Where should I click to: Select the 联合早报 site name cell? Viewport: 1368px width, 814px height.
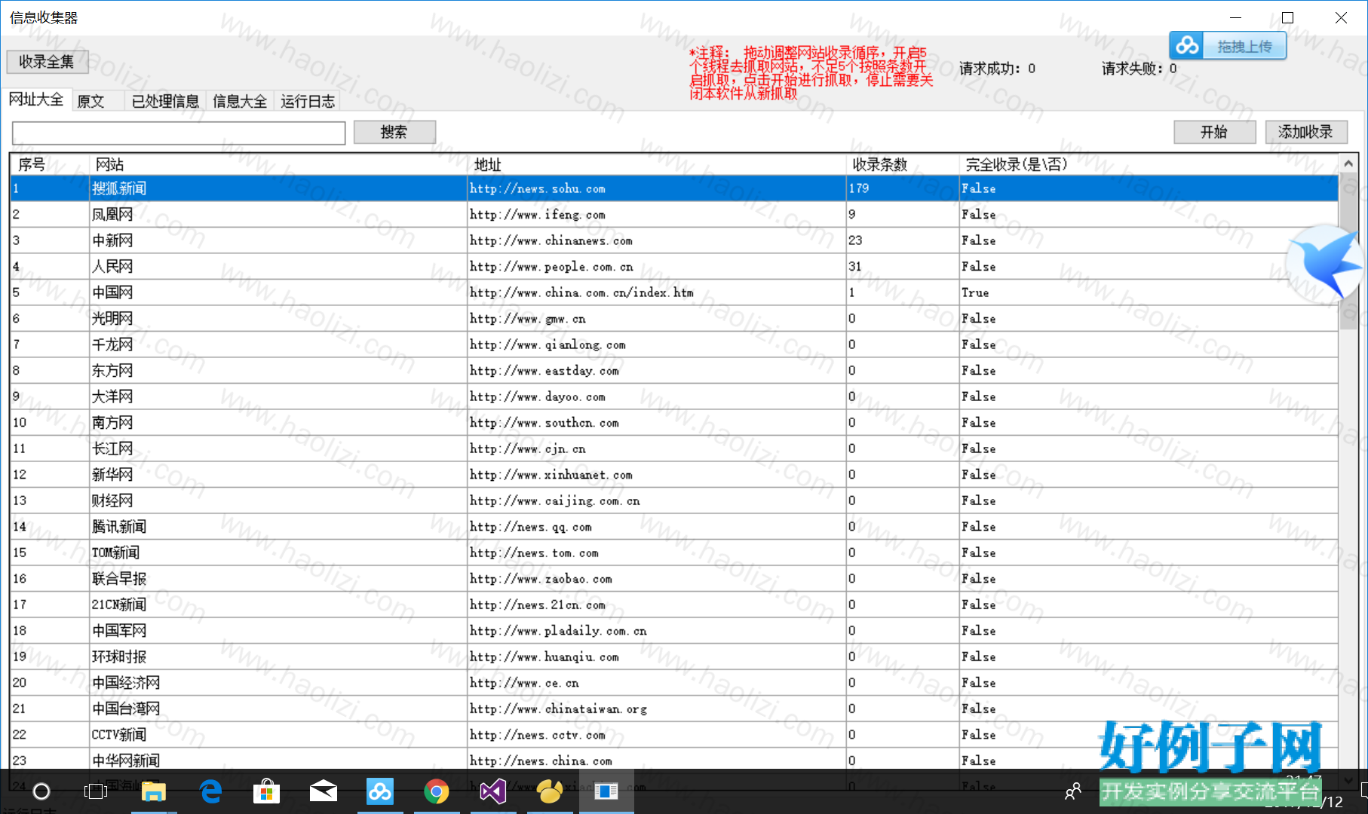tap(278, 579)
